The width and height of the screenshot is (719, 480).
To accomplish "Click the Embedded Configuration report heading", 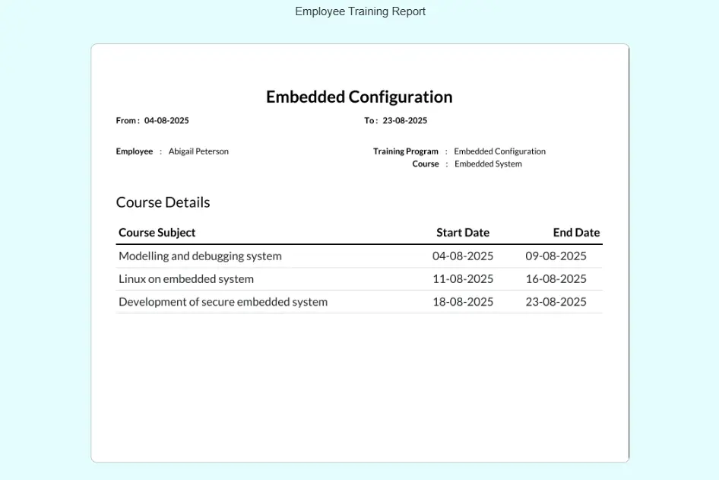I will tap(359, 97).
